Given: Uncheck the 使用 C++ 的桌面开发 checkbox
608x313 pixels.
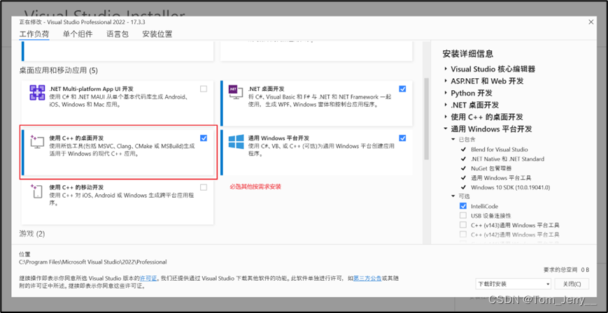Looking at the screenshot, I should (204, 138).
